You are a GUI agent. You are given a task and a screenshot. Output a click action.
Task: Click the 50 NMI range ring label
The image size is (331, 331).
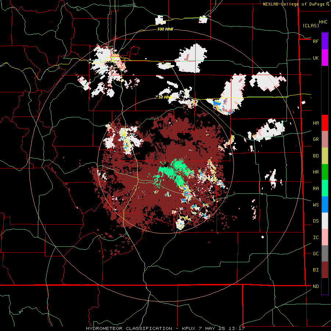point(165,97)
